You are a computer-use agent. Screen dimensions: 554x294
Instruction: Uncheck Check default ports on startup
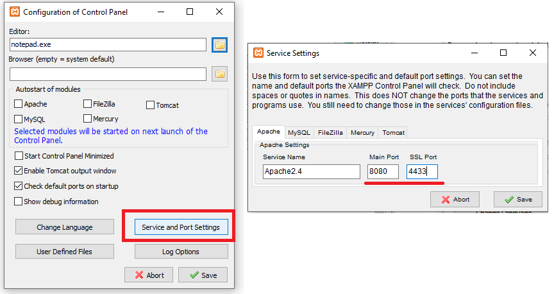[x=19, y=186]
